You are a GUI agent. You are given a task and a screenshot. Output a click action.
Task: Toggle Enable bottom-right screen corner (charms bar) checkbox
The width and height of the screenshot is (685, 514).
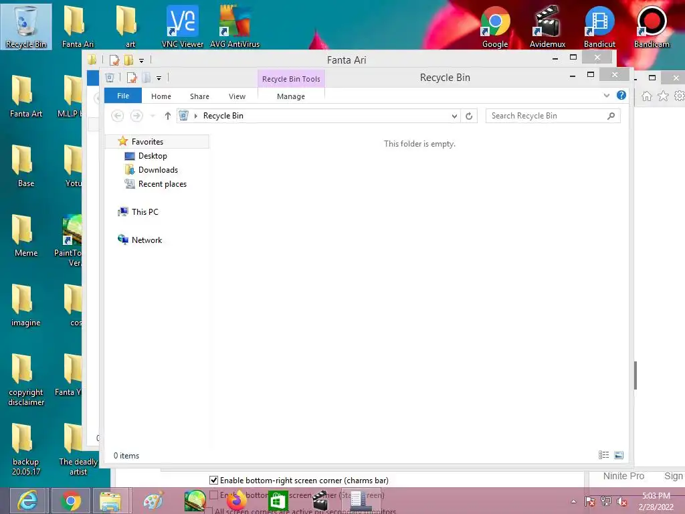pyautogui.click(x=213, y=481)
